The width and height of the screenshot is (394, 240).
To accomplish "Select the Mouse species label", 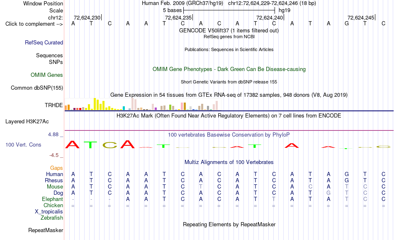I will [x=55, y=187].
